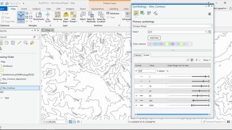Select the row with value 20
Viewport: 232px width, 130px height.
coord(173,91)
